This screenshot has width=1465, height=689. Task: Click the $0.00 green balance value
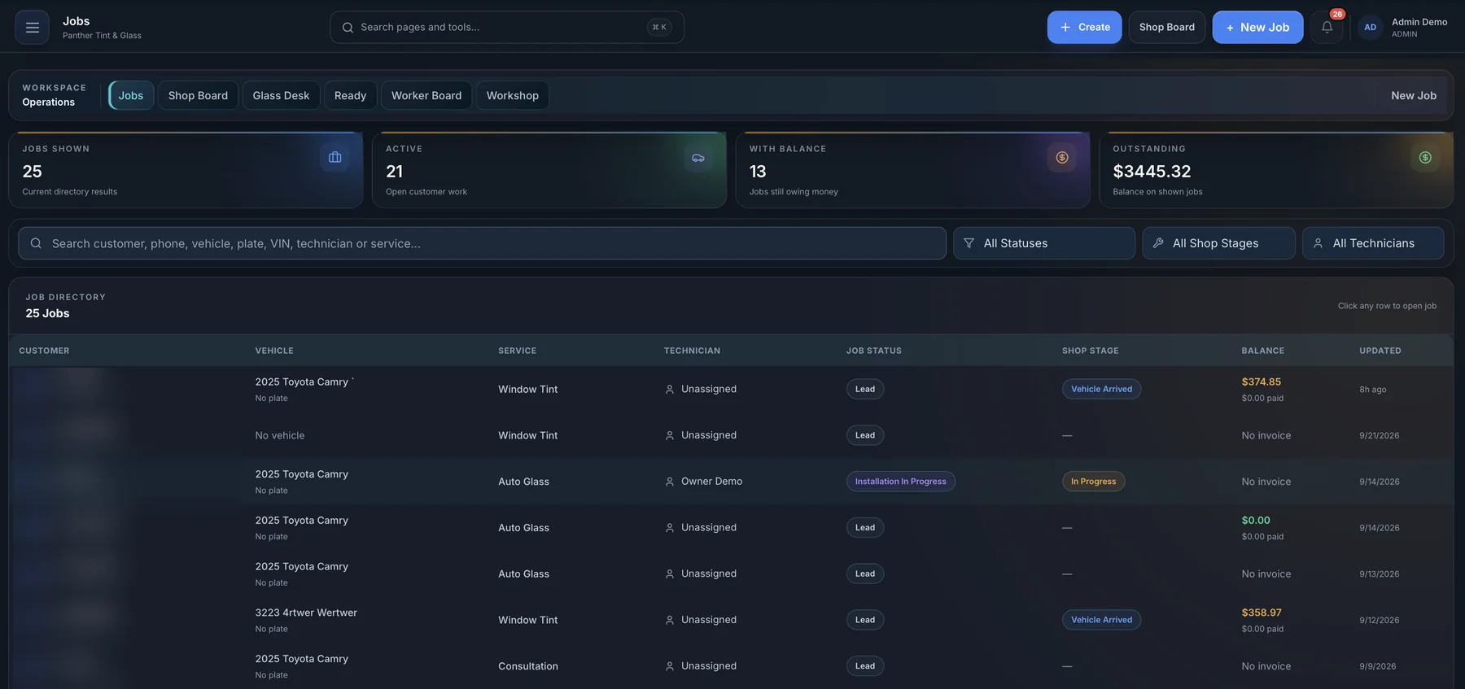pos(1256,520)
